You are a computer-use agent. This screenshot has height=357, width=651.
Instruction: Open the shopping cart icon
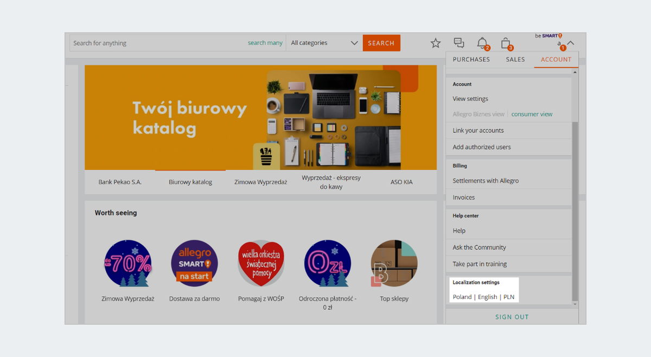(x=506, y=43)
